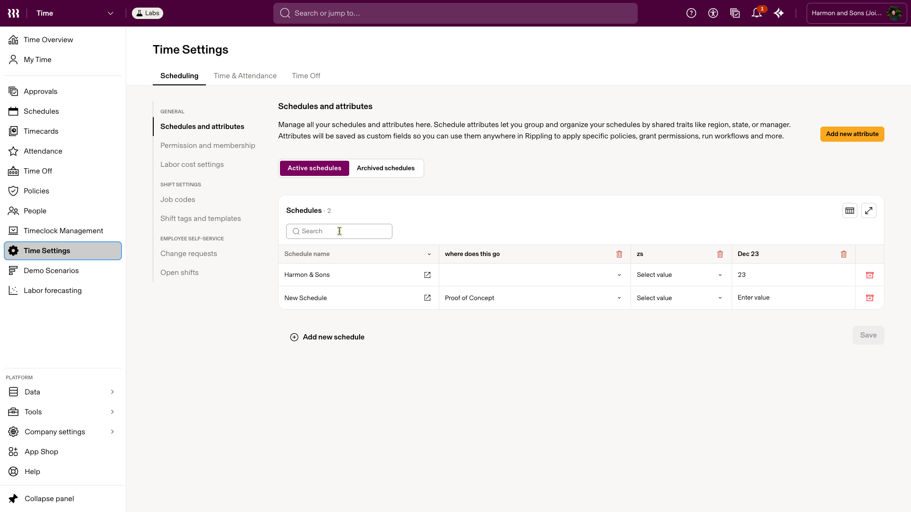Delete the 'Dec 23' attribute column
911x512 pixels.
tap(844, 254)
